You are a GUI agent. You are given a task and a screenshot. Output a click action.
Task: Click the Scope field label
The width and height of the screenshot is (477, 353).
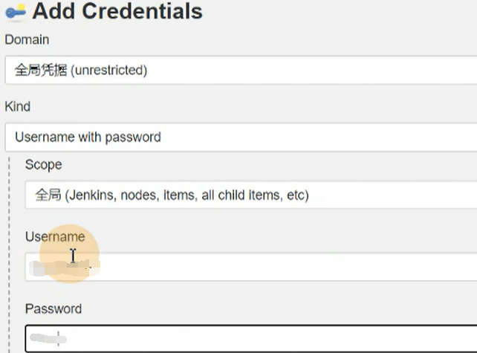43,164
